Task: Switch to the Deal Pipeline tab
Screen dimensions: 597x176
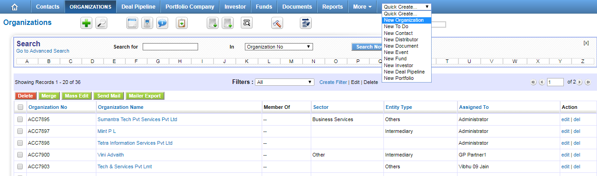Action: pyautogui.click(x=138, y=7)
